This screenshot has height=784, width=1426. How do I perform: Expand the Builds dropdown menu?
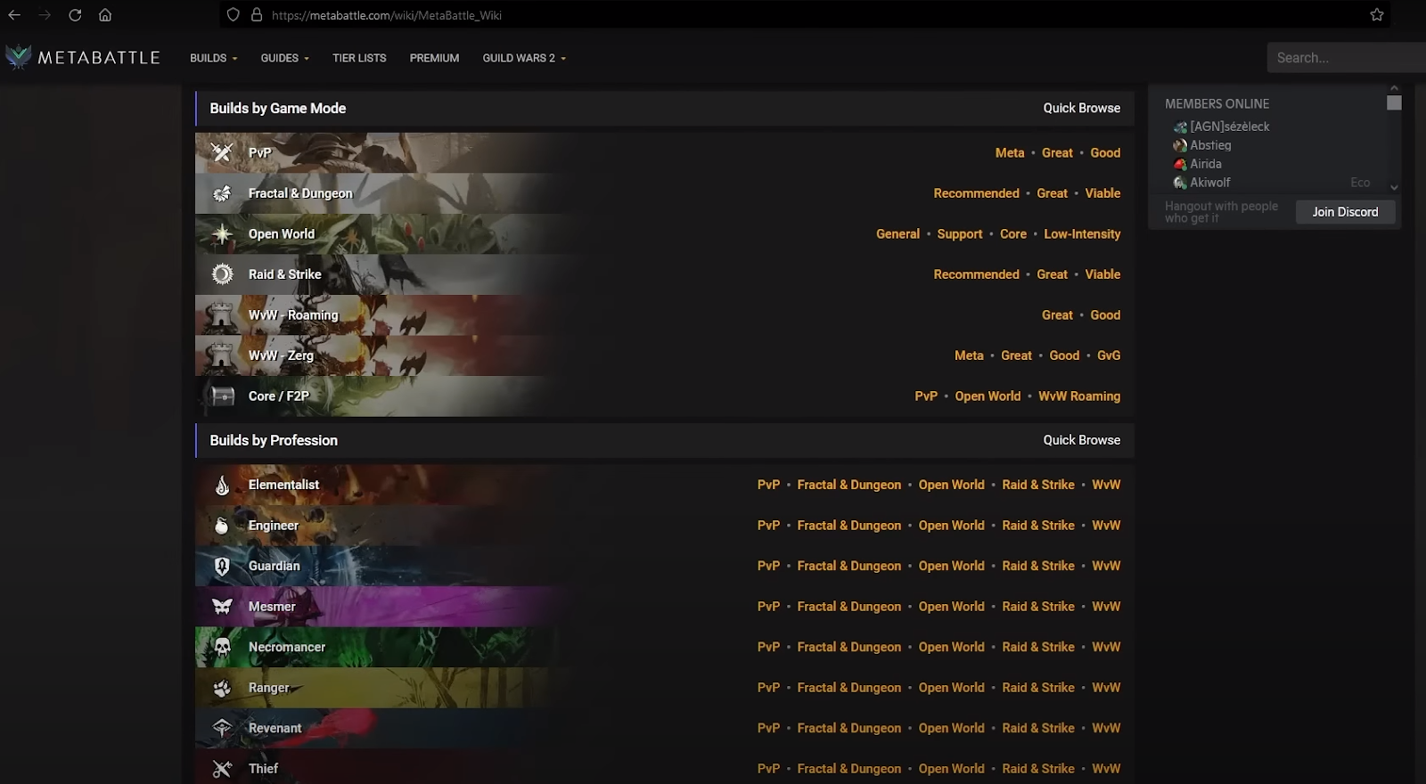[x=214, y=58]
